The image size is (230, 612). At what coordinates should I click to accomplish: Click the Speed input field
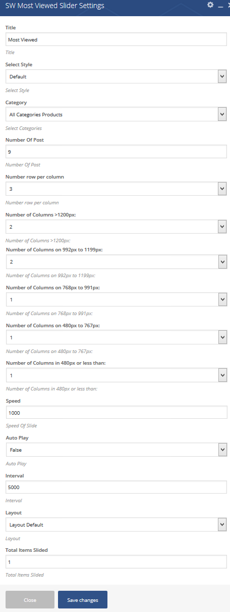coord(116,412)
